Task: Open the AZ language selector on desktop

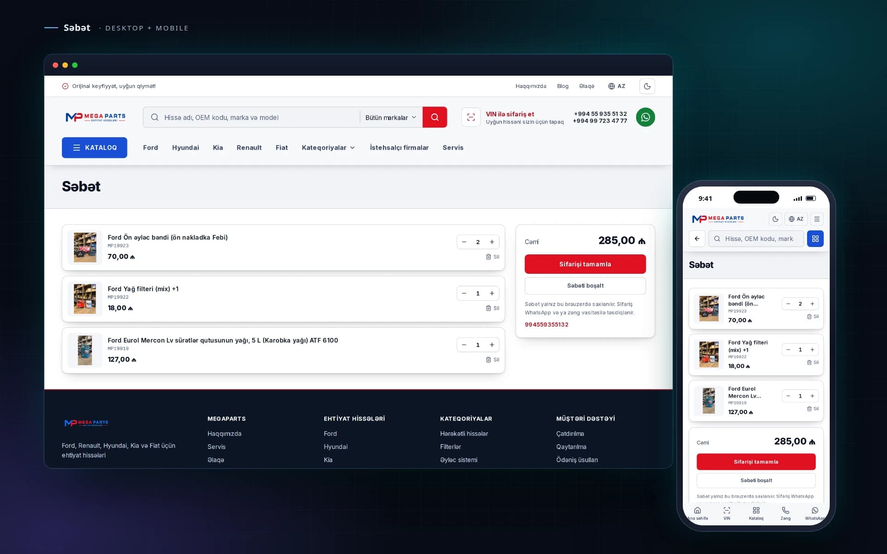Action: pyautogui.click(x=616, y=86)
